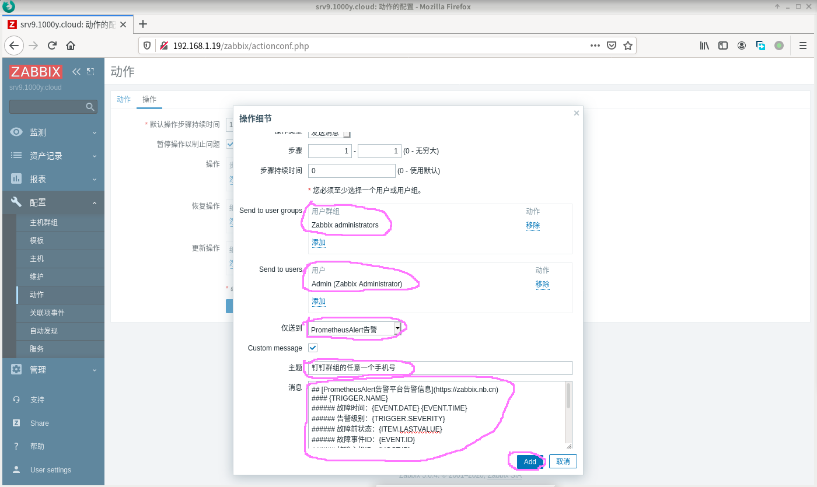
Task: Expand the 资产记录 menu section
Action: (x=53, y=156)
